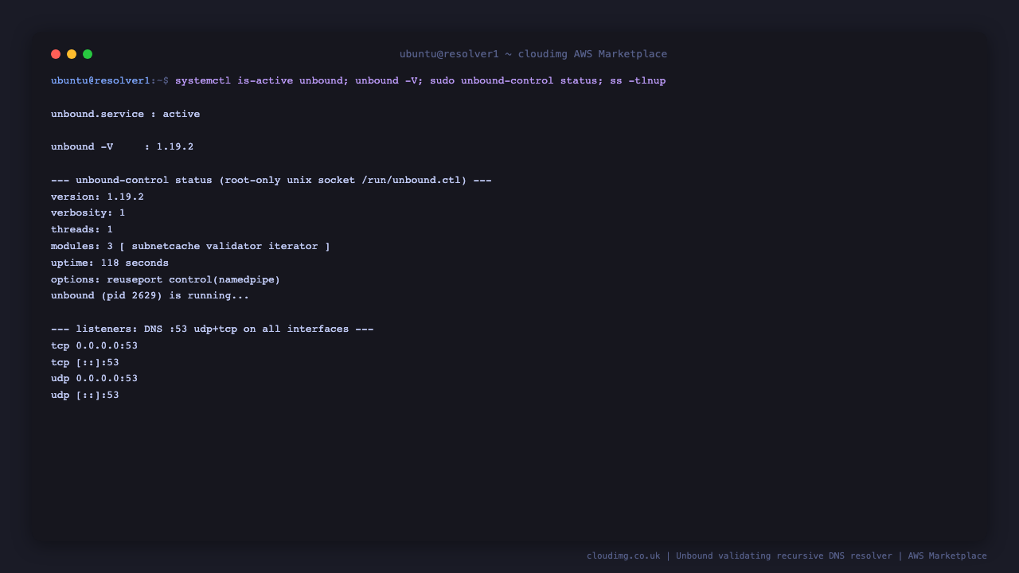1019x573 pixels.
Task: Click the 'modules: 3 [ subnetcache validator iterator ]' line
Action: 190,246
